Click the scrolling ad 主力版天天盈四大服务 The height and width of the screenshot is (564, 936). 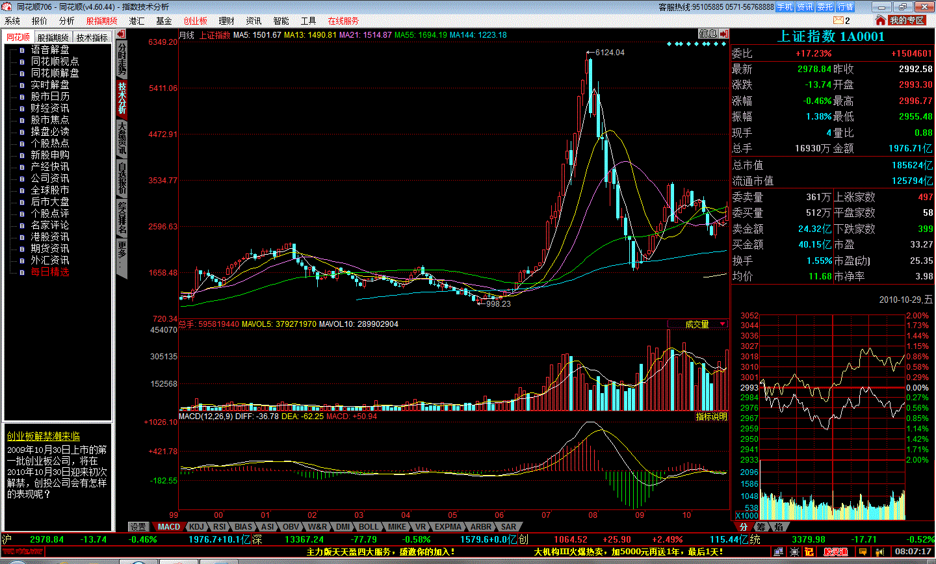380,552
